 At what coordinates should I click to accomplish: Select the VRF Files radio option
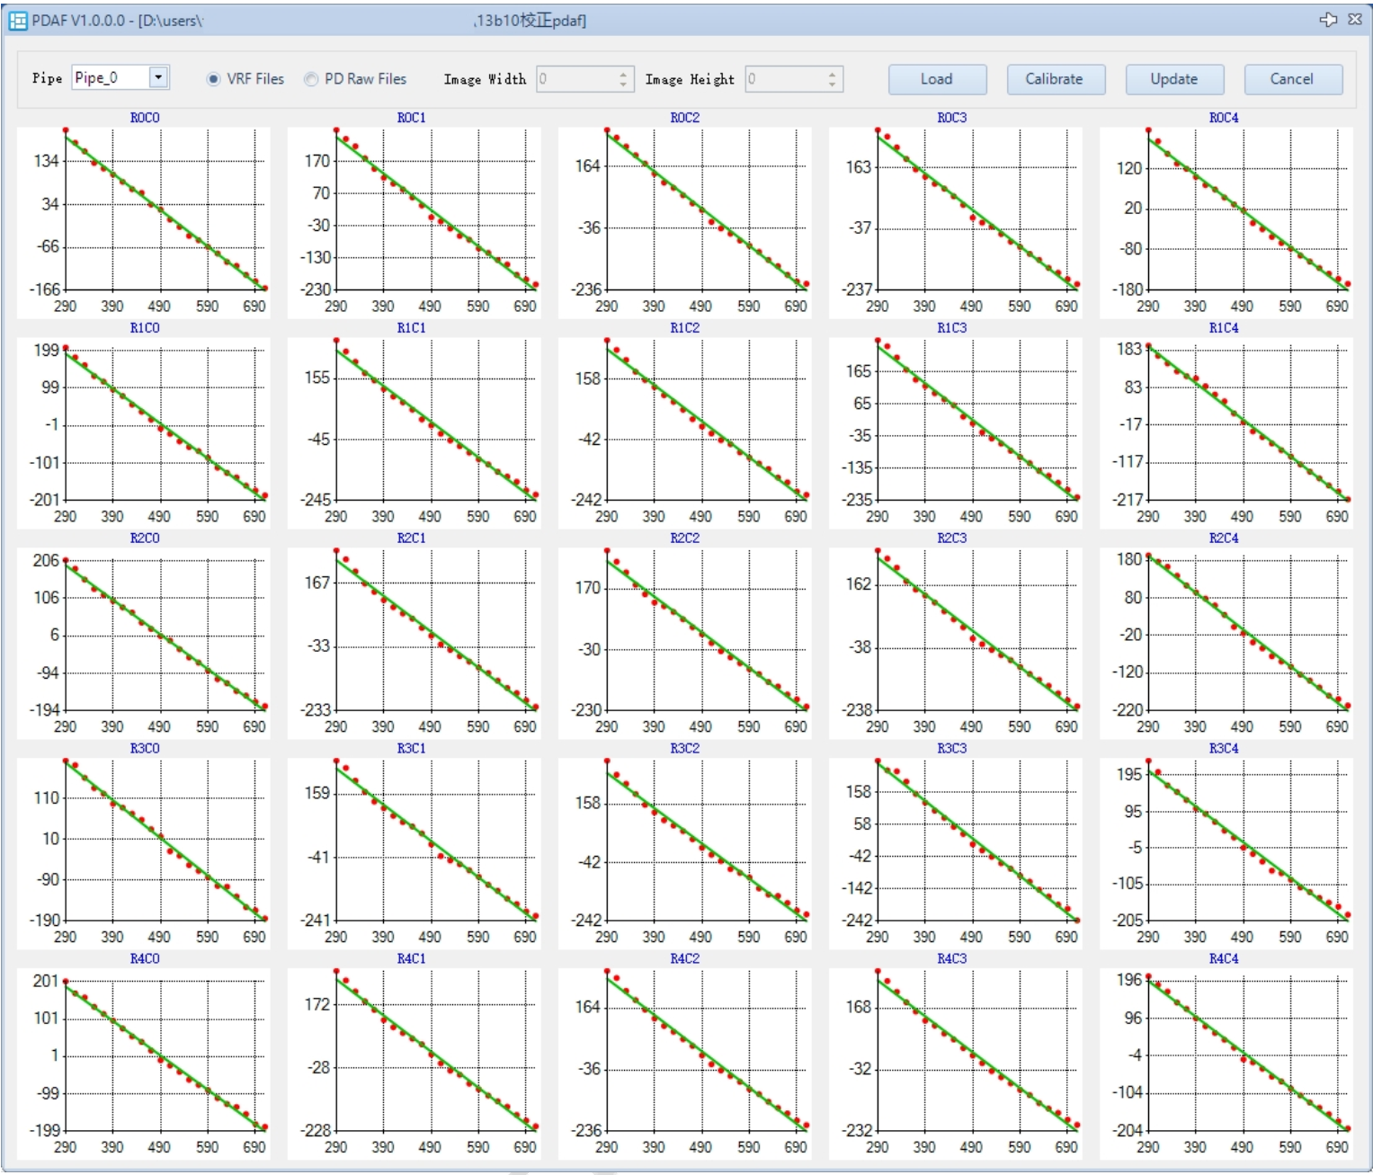pos(214,79)
